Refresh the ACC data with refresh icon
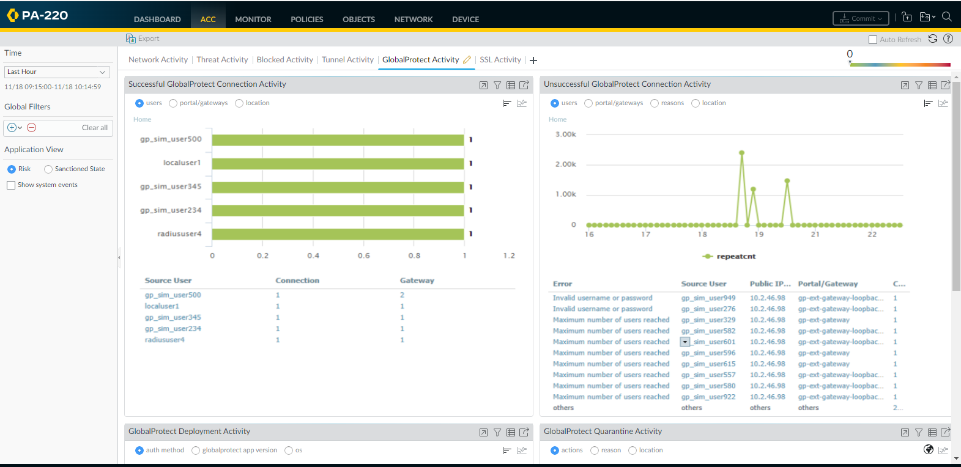The height and width of the screenshot is (467, 961). click(933, 39)
